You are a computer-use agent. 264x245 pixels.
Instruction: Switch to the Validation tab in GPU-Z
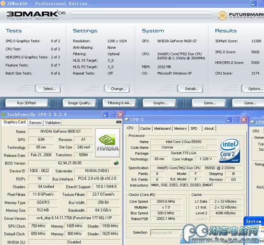point(53,122)
